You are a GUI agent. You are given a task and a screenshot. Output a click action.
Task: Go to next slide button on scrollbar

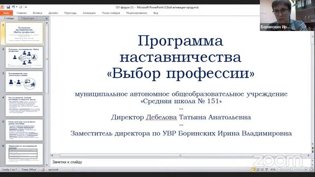pyautogui.click(x=313, y=151)
